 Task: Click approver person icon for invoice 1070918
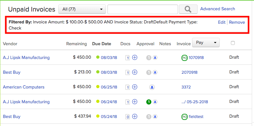pos(155,57)
